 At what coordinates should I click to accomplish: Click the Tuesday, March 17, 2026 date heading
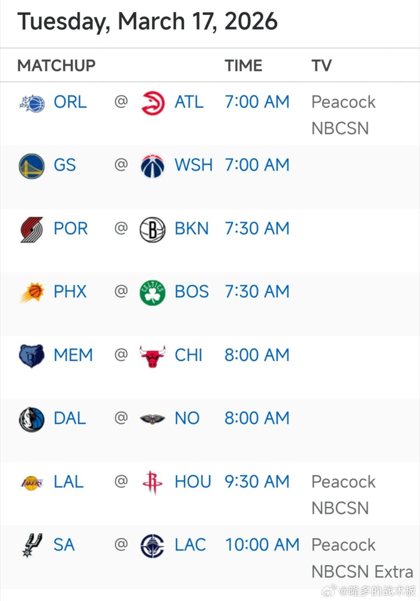pos(148,22)
